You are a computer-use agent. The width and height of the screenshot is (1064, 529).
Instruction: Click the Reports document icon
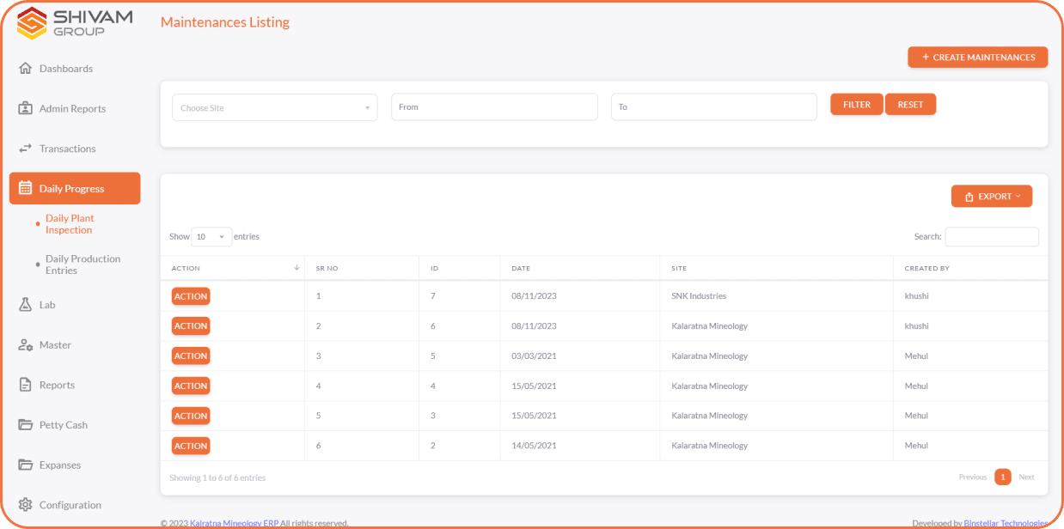(25, 385)
